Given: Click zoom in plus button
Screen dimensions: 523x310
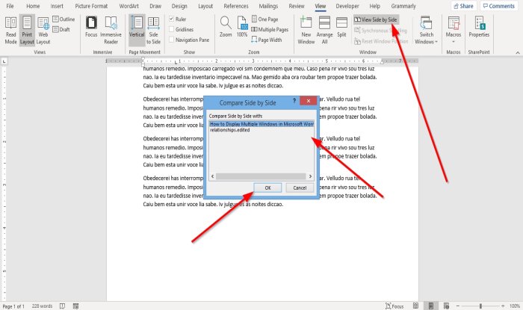Looking at the screenshot, I should coord(503,306).
